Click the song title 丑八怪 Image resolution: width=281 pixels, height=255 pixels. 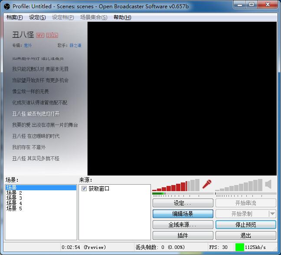[23, 35]
